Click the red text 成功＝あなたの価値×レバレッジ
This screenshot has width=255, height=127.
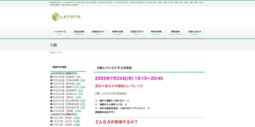pos(119,86)
